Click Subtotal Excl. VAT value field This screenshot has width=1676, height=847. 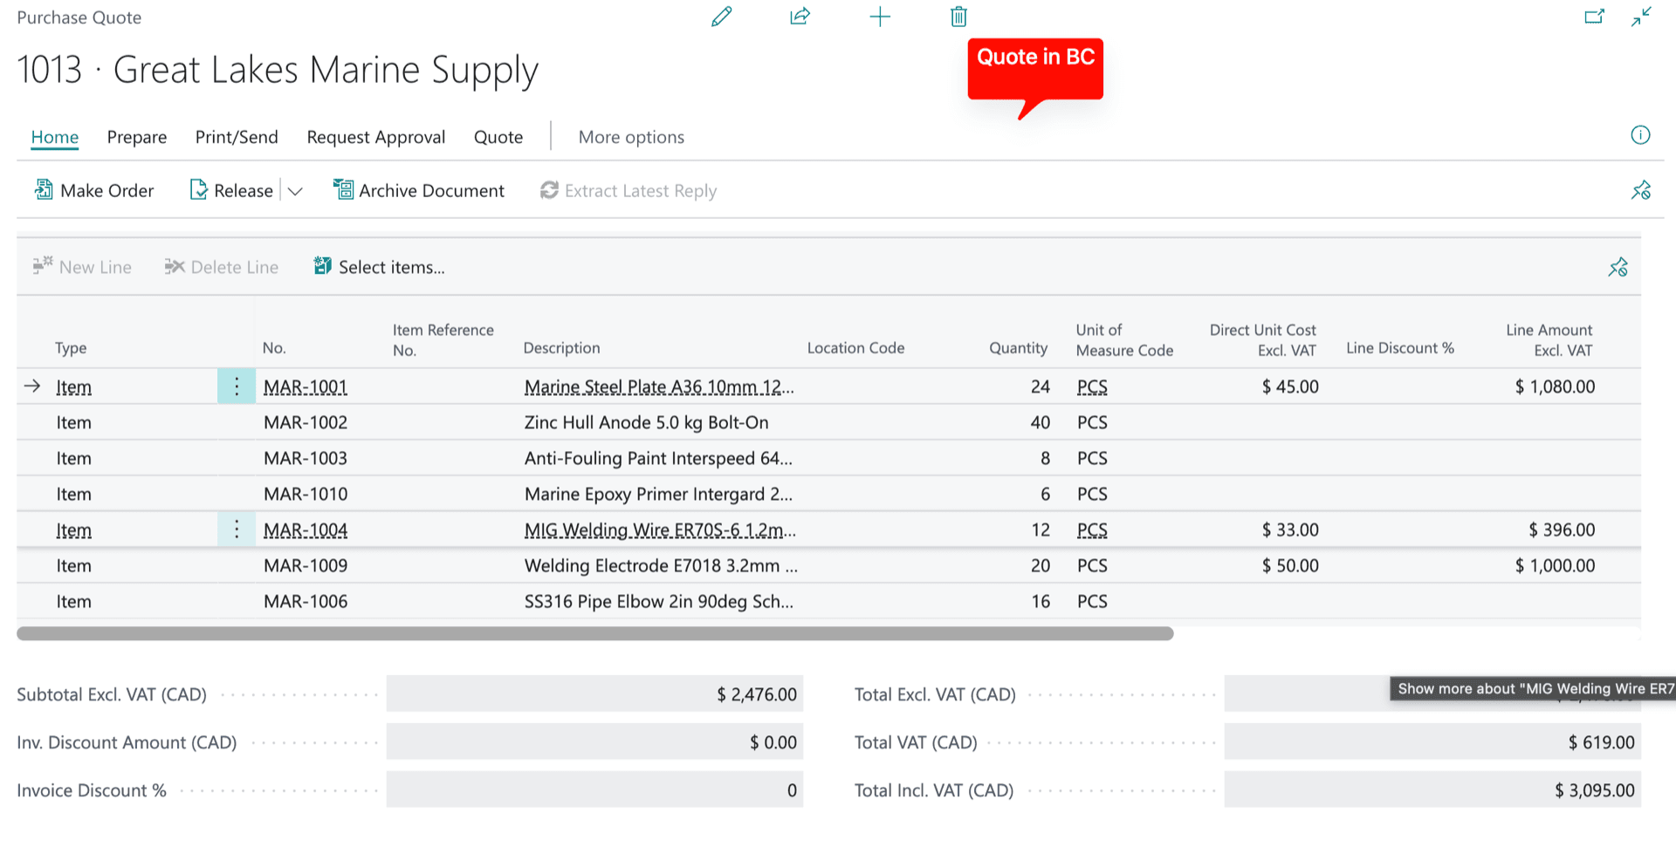[594, 694]
